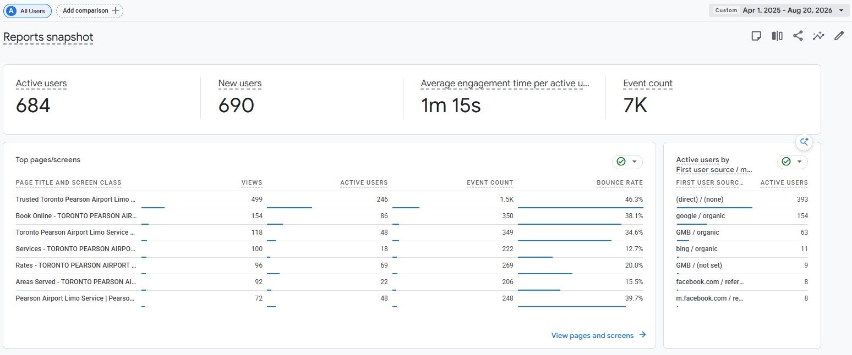Screen dimensions: 852x355
Task: Click green checkmark in user source card
Action: coord(786,162)
